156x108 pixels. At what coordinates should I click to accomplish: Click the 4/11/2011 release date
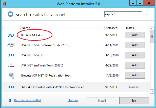[x=112, y=45]
